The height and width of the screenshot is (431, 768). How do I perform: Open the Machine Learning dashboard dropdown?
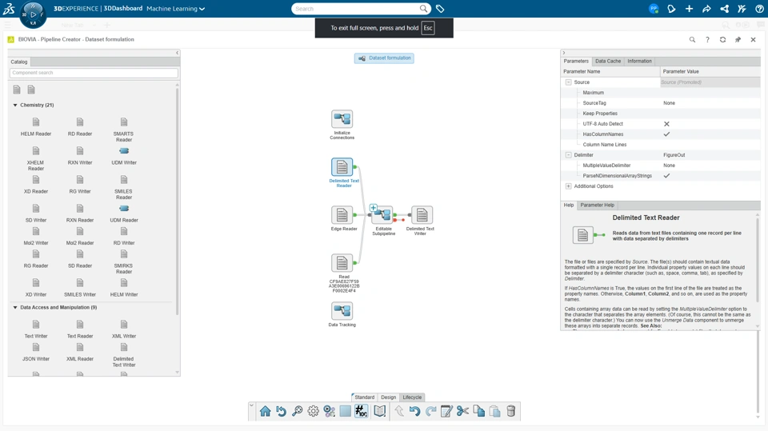175,9
